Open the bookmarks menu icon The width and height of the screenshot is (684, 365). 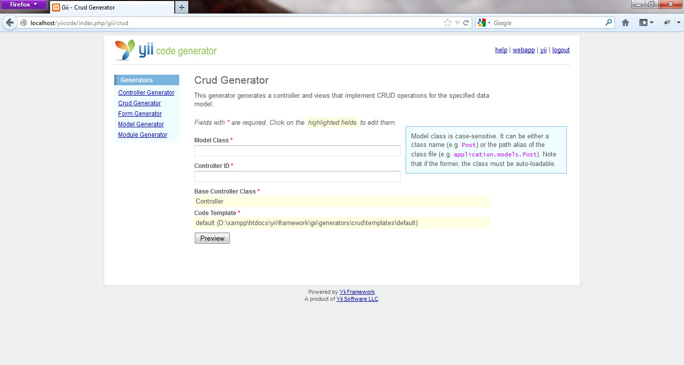[x=643, y=23]
